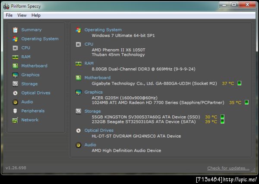Click the Windows flag icon beside the Operating System heading

click(x=79, y=30)
